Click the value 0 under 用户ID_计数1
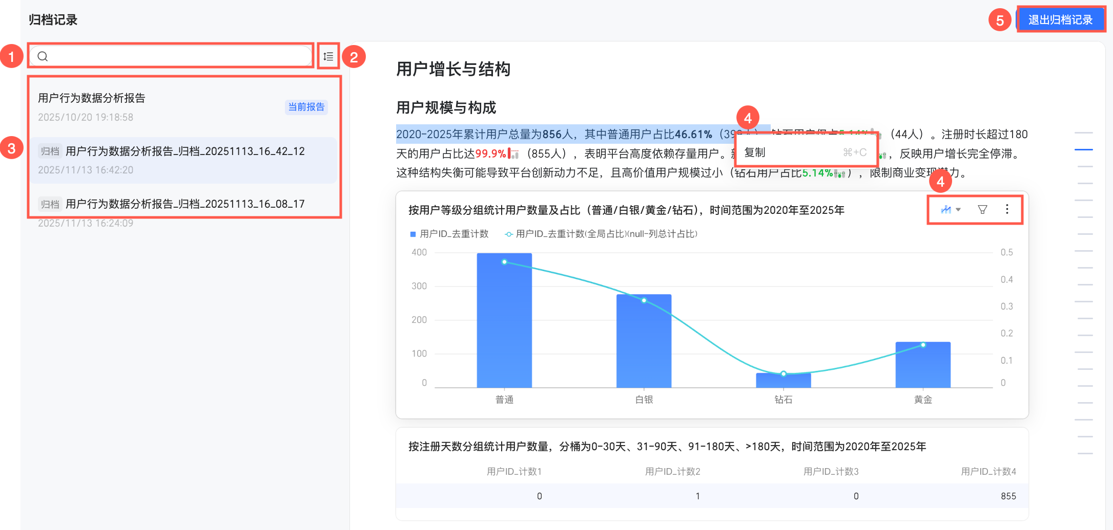 coord(539,496)
